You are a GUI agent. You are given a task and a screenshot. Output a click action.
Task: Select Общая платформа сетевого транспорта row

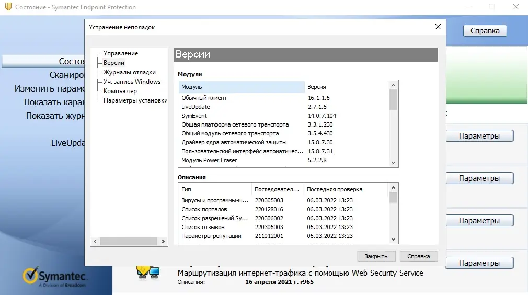(x=283, y=124)
